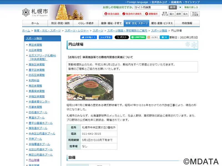The width and height of the screenshot is (222, 166).
Task: Click the Hatena B! bookmark button
Action: [164, 37]
